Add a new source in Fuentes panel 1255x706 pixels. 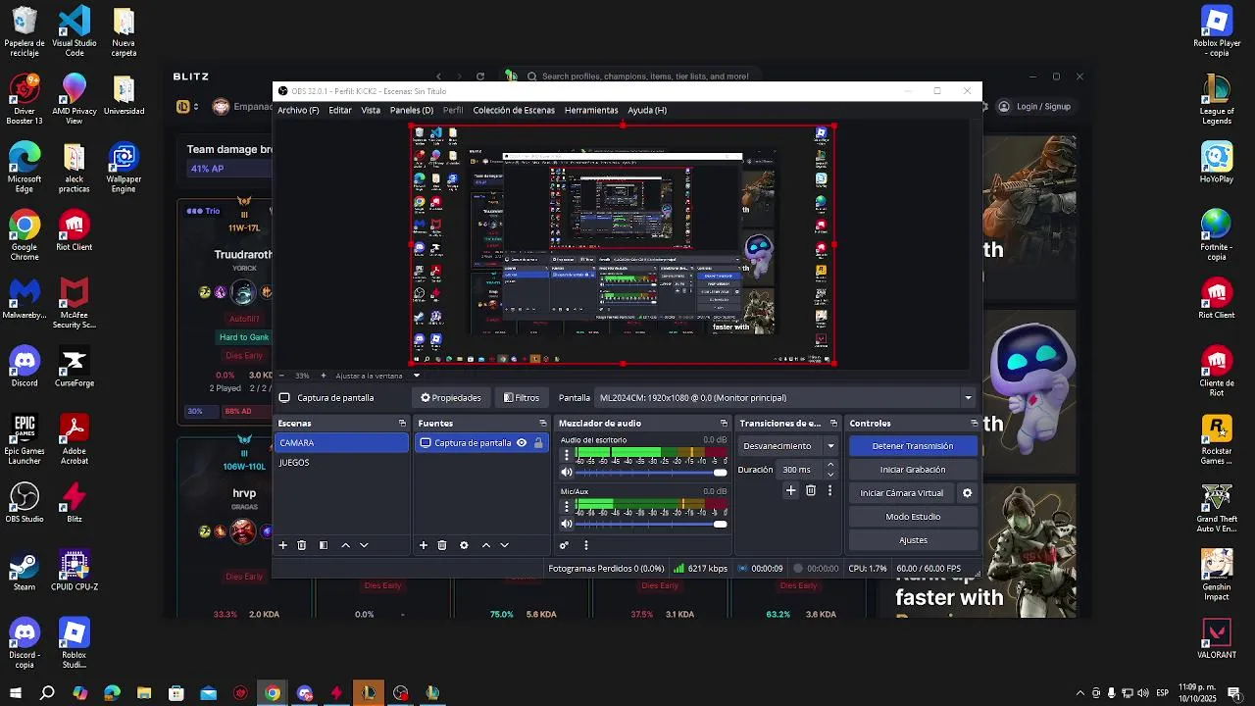pyautogui.click(x=424, y=545)
